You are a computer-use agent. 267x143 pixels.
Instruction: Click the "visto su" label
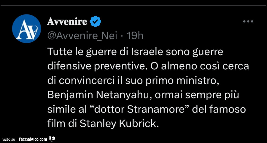click(x=8, y=139)
